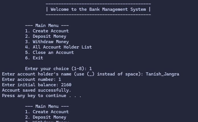Click the Welcome to the Bank Management System banner

pos(98,9)
